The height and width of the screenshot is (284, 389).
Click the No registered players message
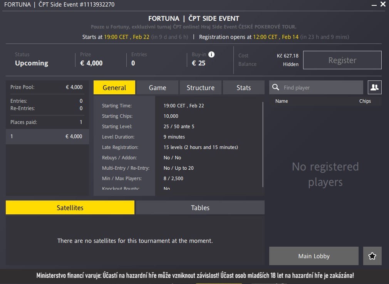click(325, 174)
